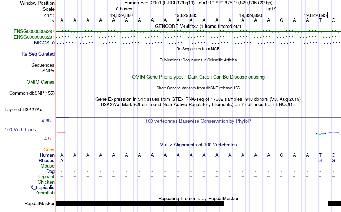
Task: Click the OMIM Gene Phenotypes track title
Action: tap(198, 77)
